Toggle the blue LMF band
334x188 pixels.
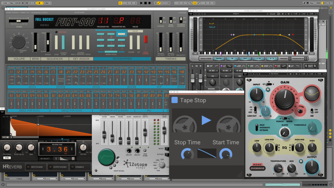coord(235,66)
